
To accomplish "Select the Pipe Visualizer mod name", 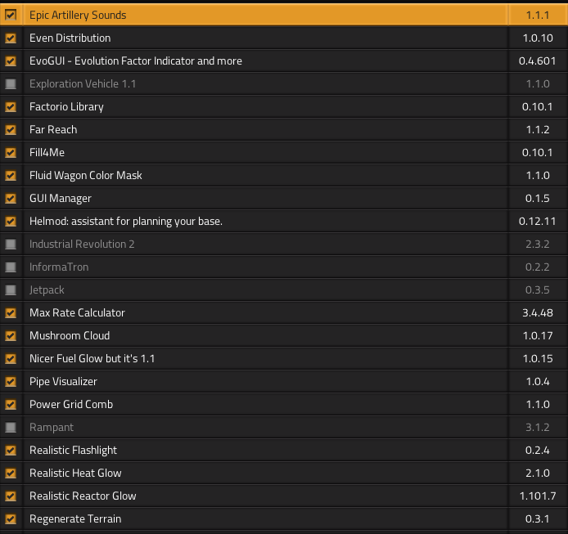I will click(x=63, y=382).
